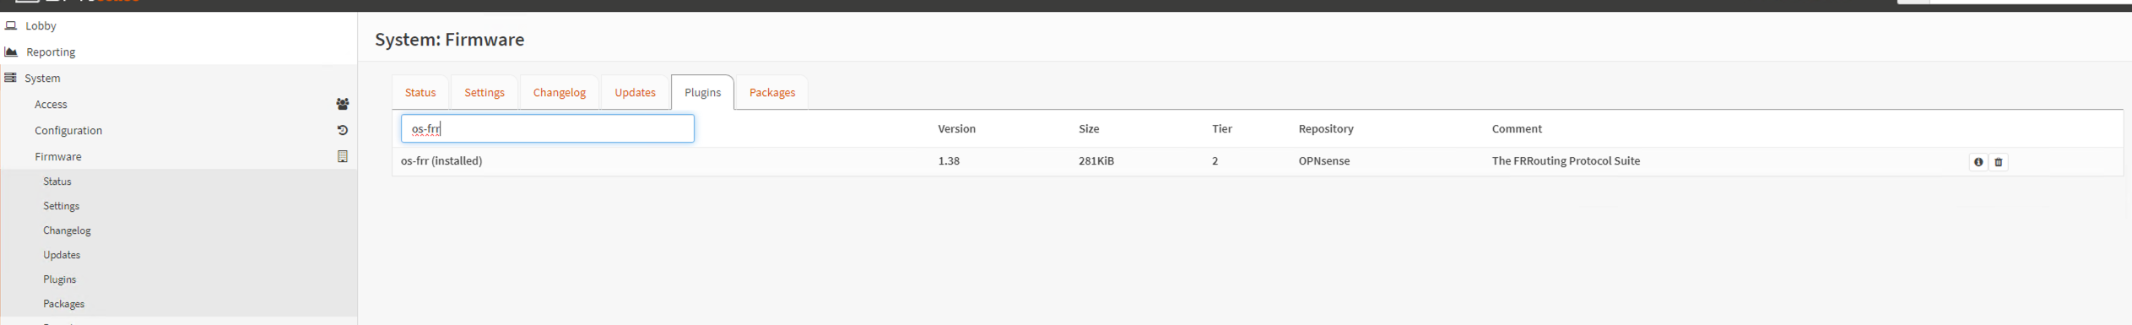2132x325 pixels.
Task: Click the plugin search field containing os-frr
Action: tap(548, 129)
